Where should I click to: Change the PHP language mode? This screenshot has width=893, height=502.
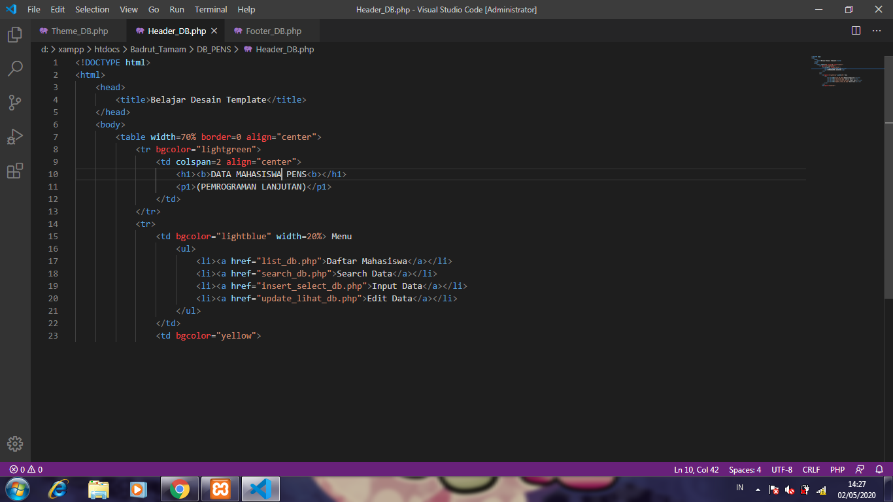coord(837,469)
